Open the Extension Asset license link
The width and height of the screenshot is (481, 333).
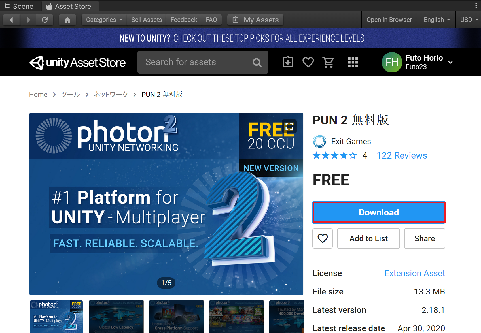(415, 273)
